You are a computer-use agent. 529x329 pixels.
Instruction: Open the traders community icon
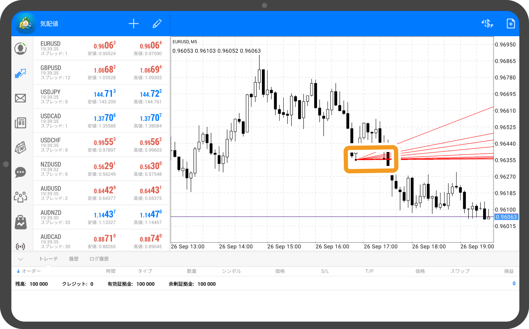(x=20, y=197)
